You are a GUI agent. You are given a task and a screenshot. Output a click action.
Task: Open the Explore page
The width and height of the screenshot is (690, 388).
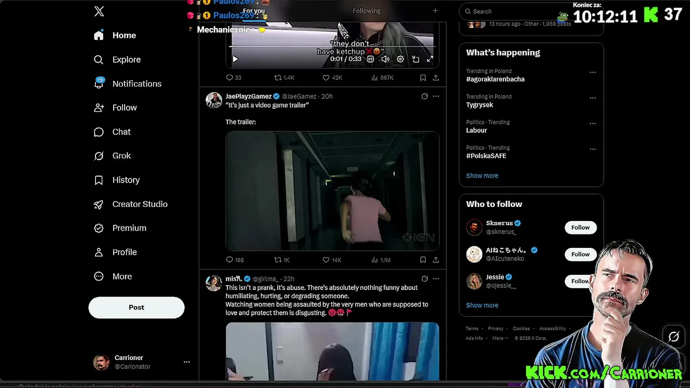[118, 59]
